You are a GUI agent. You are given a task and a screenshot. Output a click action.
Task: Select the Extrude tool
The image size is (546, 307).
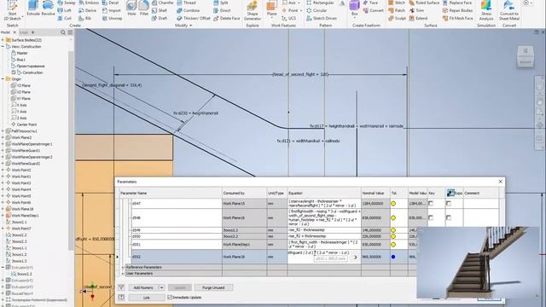[x=33, y=9]
